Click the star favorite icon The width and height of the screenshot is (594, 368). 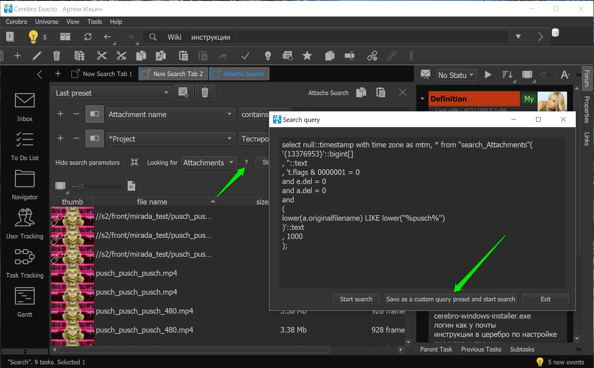click(307, 56)
